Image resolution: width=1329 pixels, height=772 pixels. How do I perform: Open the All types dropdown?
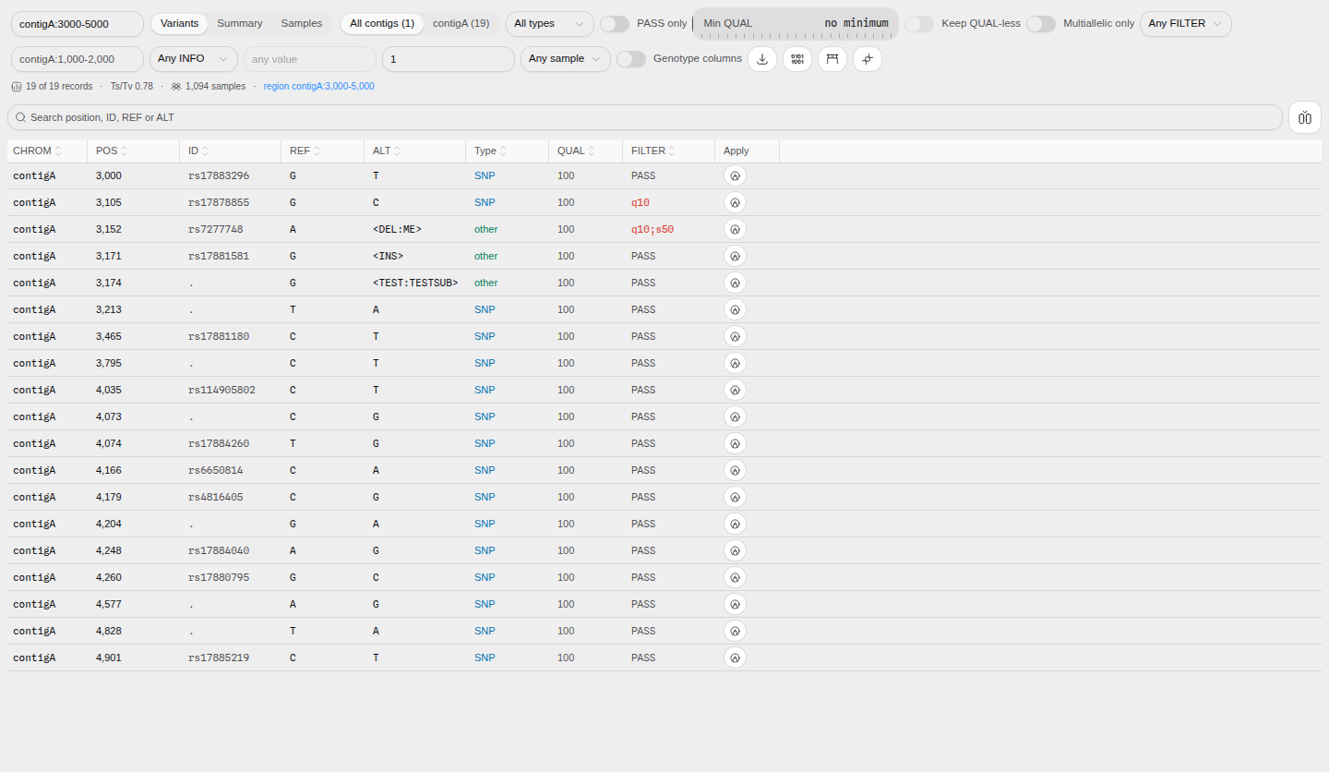(550, 24)
